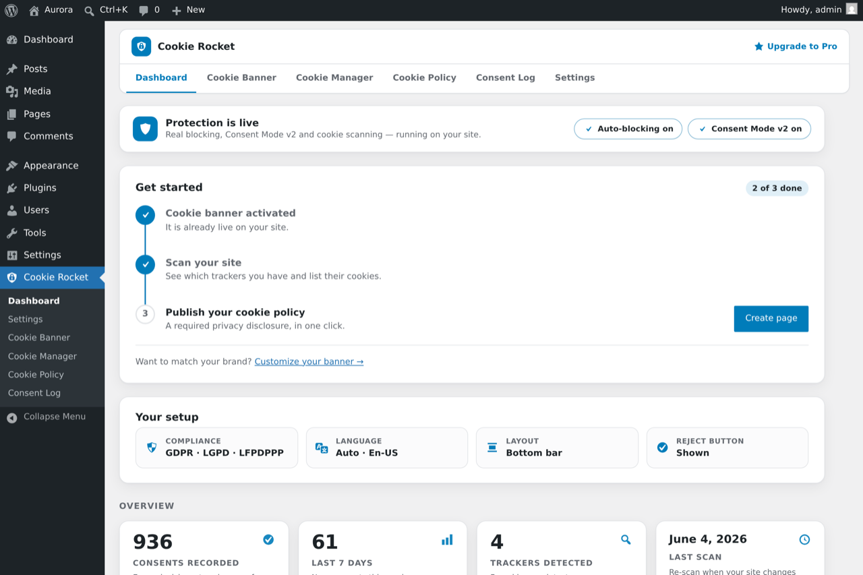This screenshot has width=863, height=575.
Task: Click the Posts pin icon
Action: [12, 69]
